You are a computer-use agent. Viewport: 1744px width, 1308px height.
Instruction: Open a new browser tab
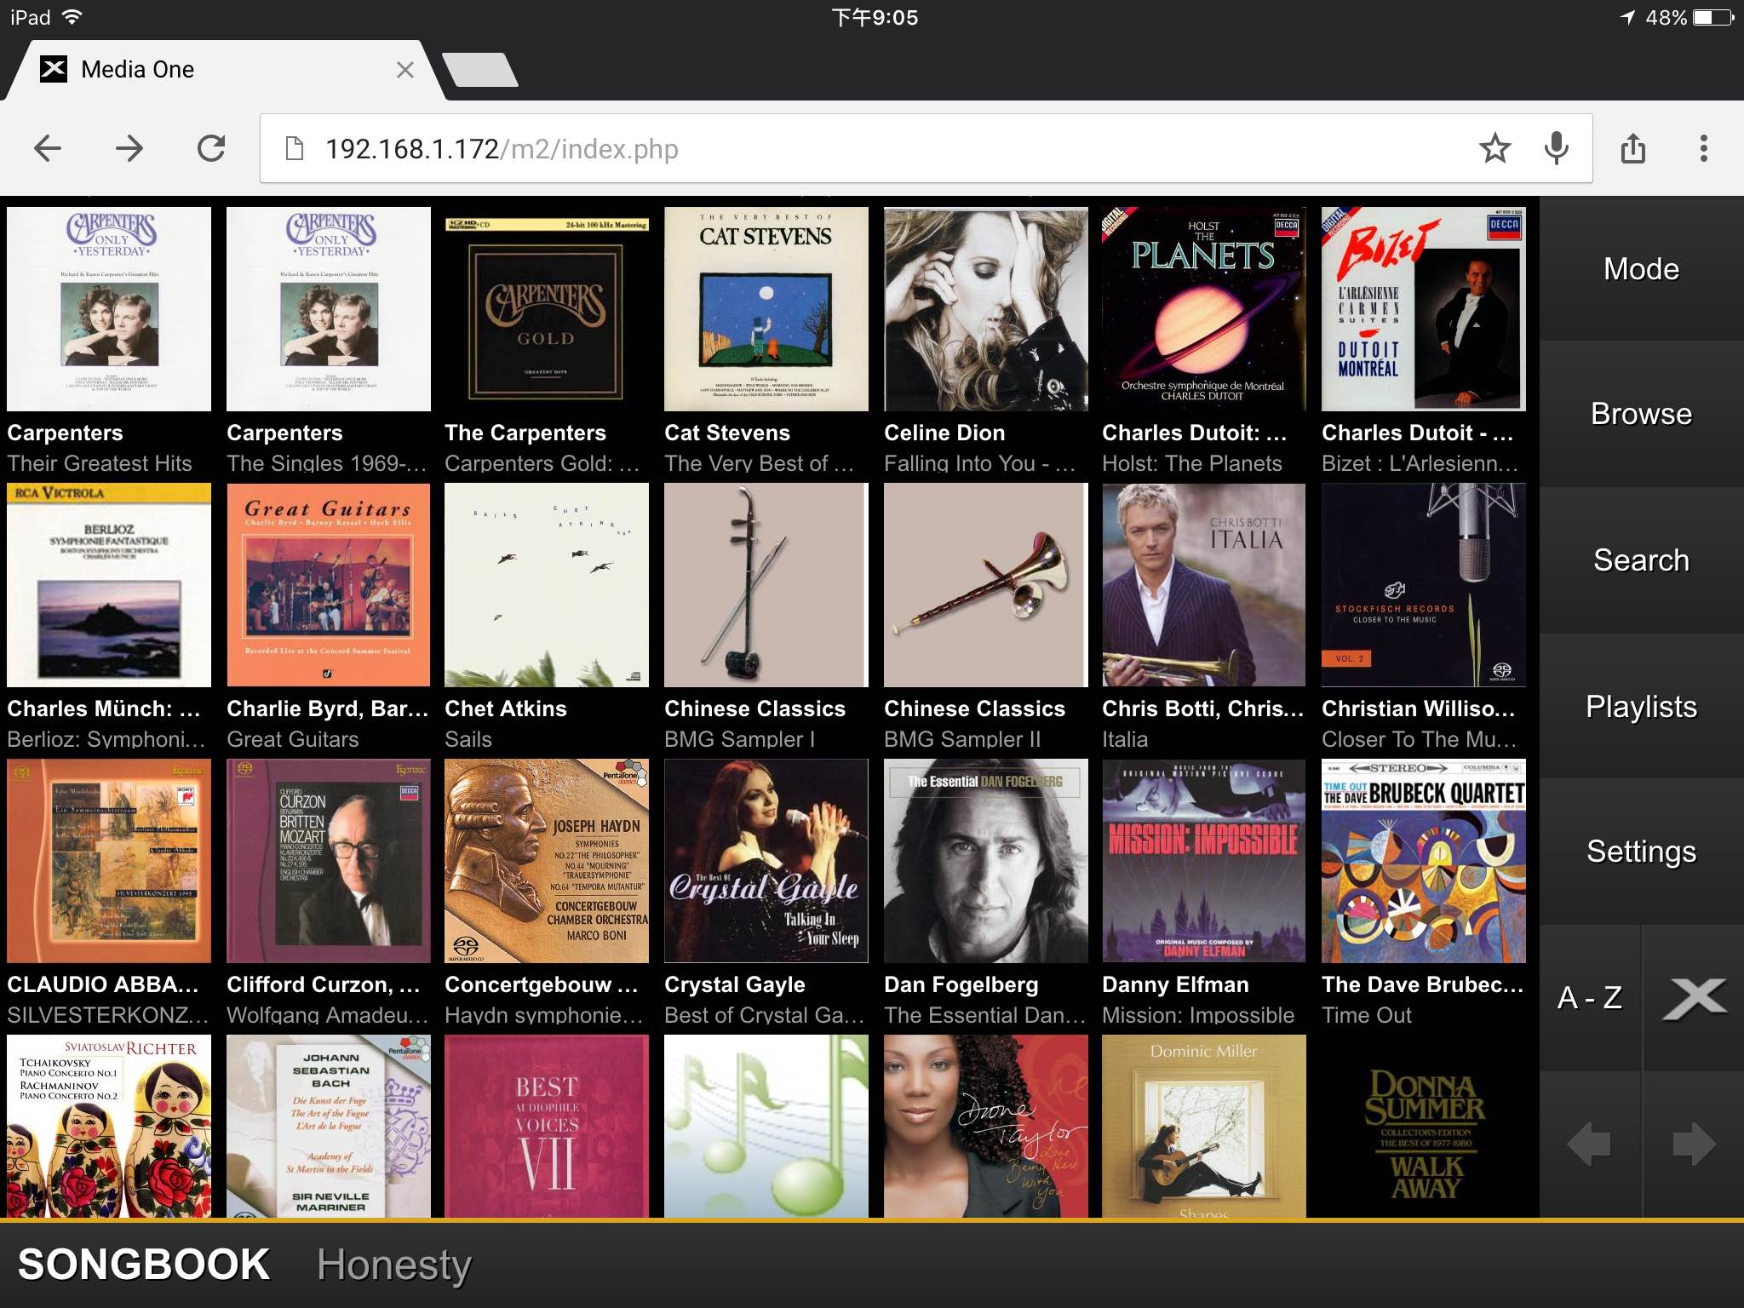click(480, 70)
